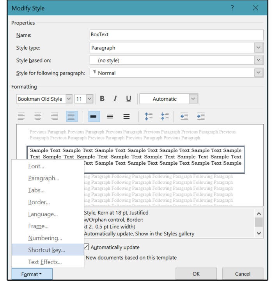Toggle Underline formatting button
The width and height of the screenshot is (273, 283).
[128, 99]
